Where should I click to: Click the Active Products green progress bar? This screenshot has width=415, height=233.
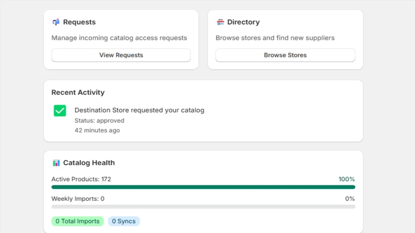click(203, 187)
